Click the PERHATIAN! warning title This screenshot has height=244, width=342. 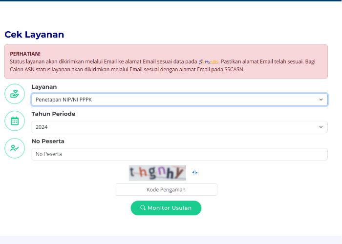point(25,54)
